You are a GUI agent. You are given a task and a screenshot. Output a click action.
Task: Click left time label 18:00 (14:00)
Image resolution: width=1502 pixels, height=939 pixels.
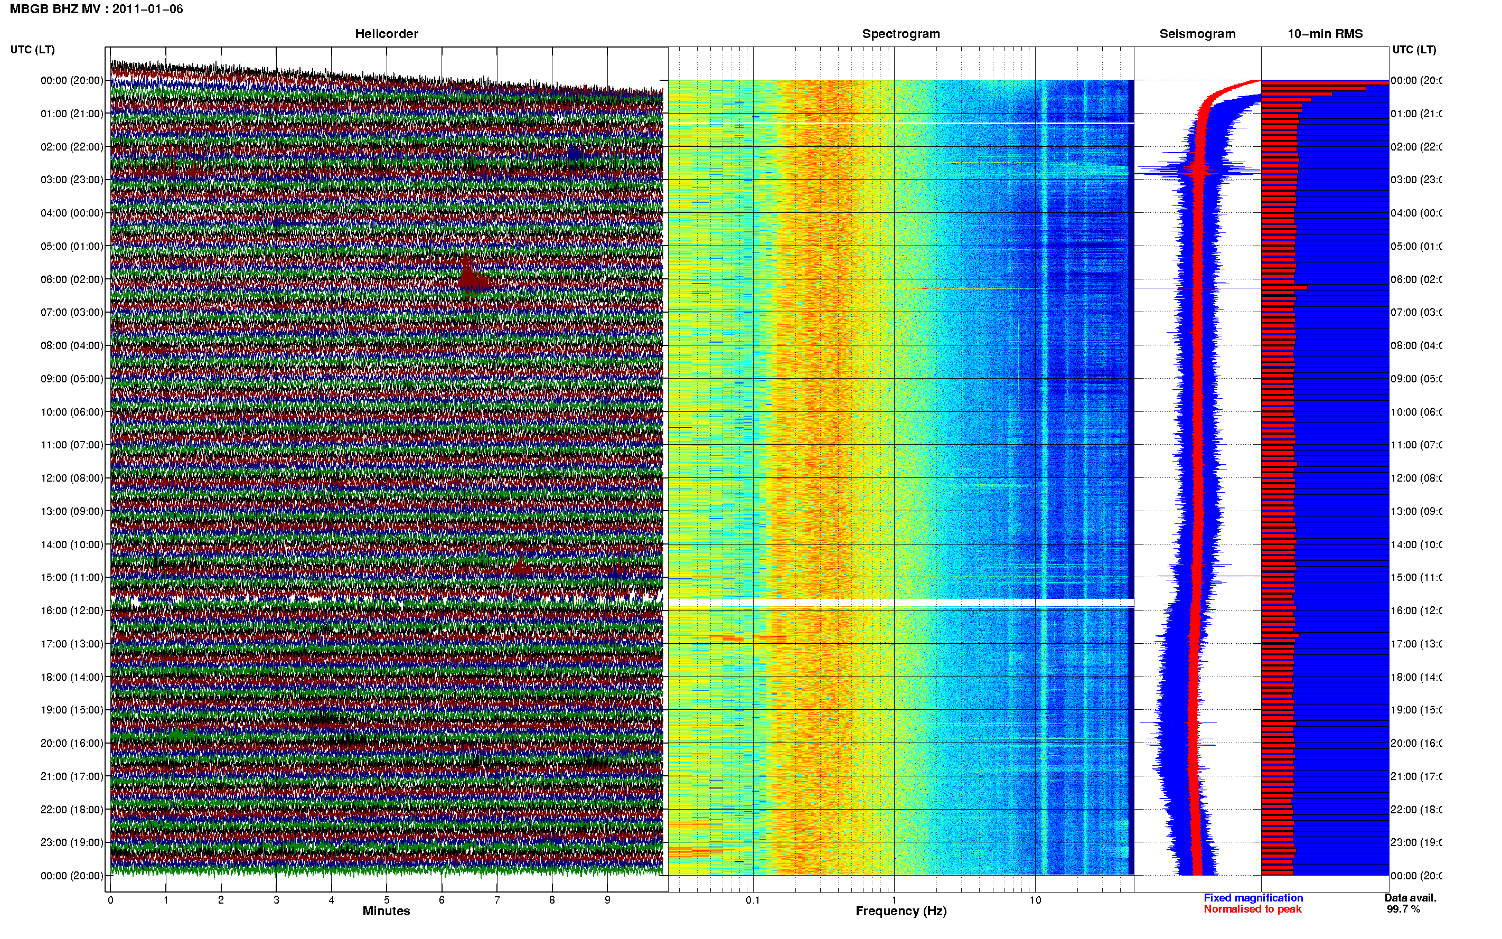[x=72, y=677]
